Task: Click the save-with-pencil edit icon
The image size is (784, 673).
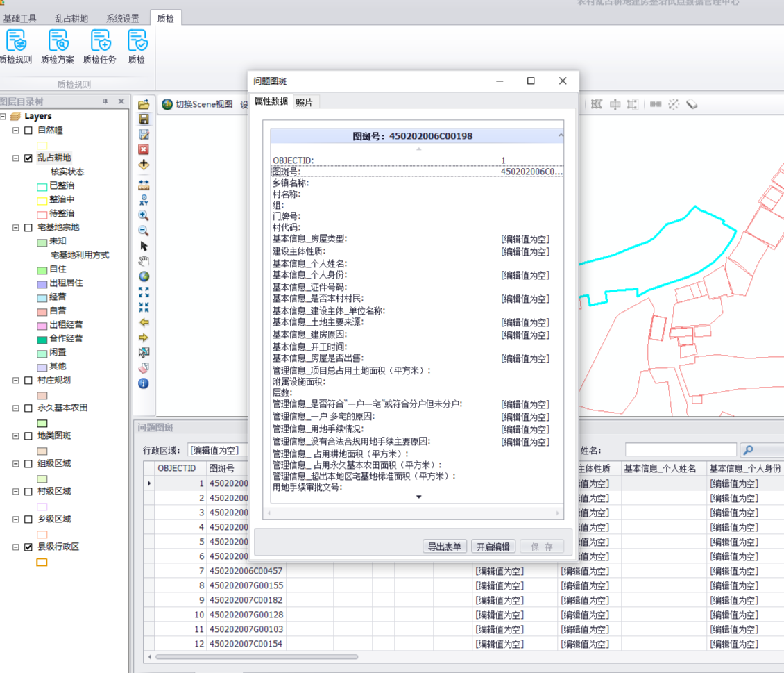Action: click(144, 134)
